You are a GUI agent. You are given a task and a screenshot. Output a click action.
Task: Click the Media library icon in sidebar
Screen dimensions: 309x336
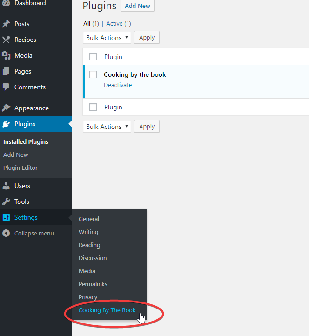[6, 55]
